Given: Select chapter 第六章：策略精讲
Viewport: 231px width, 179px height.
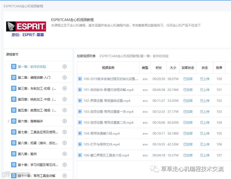Looking at the screenshot, I should 30,121.
